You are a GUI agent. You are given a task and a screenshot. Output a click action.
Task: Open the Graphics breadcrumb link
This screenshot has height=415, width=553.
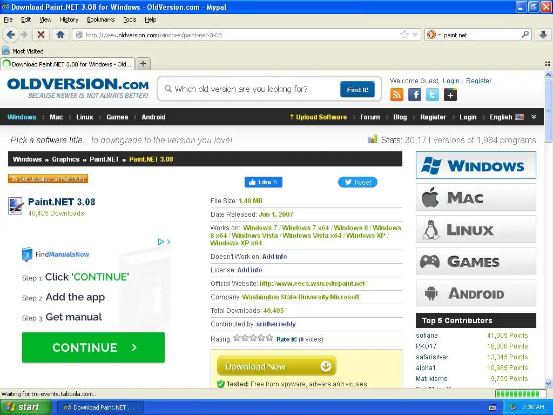click(65, 159)
